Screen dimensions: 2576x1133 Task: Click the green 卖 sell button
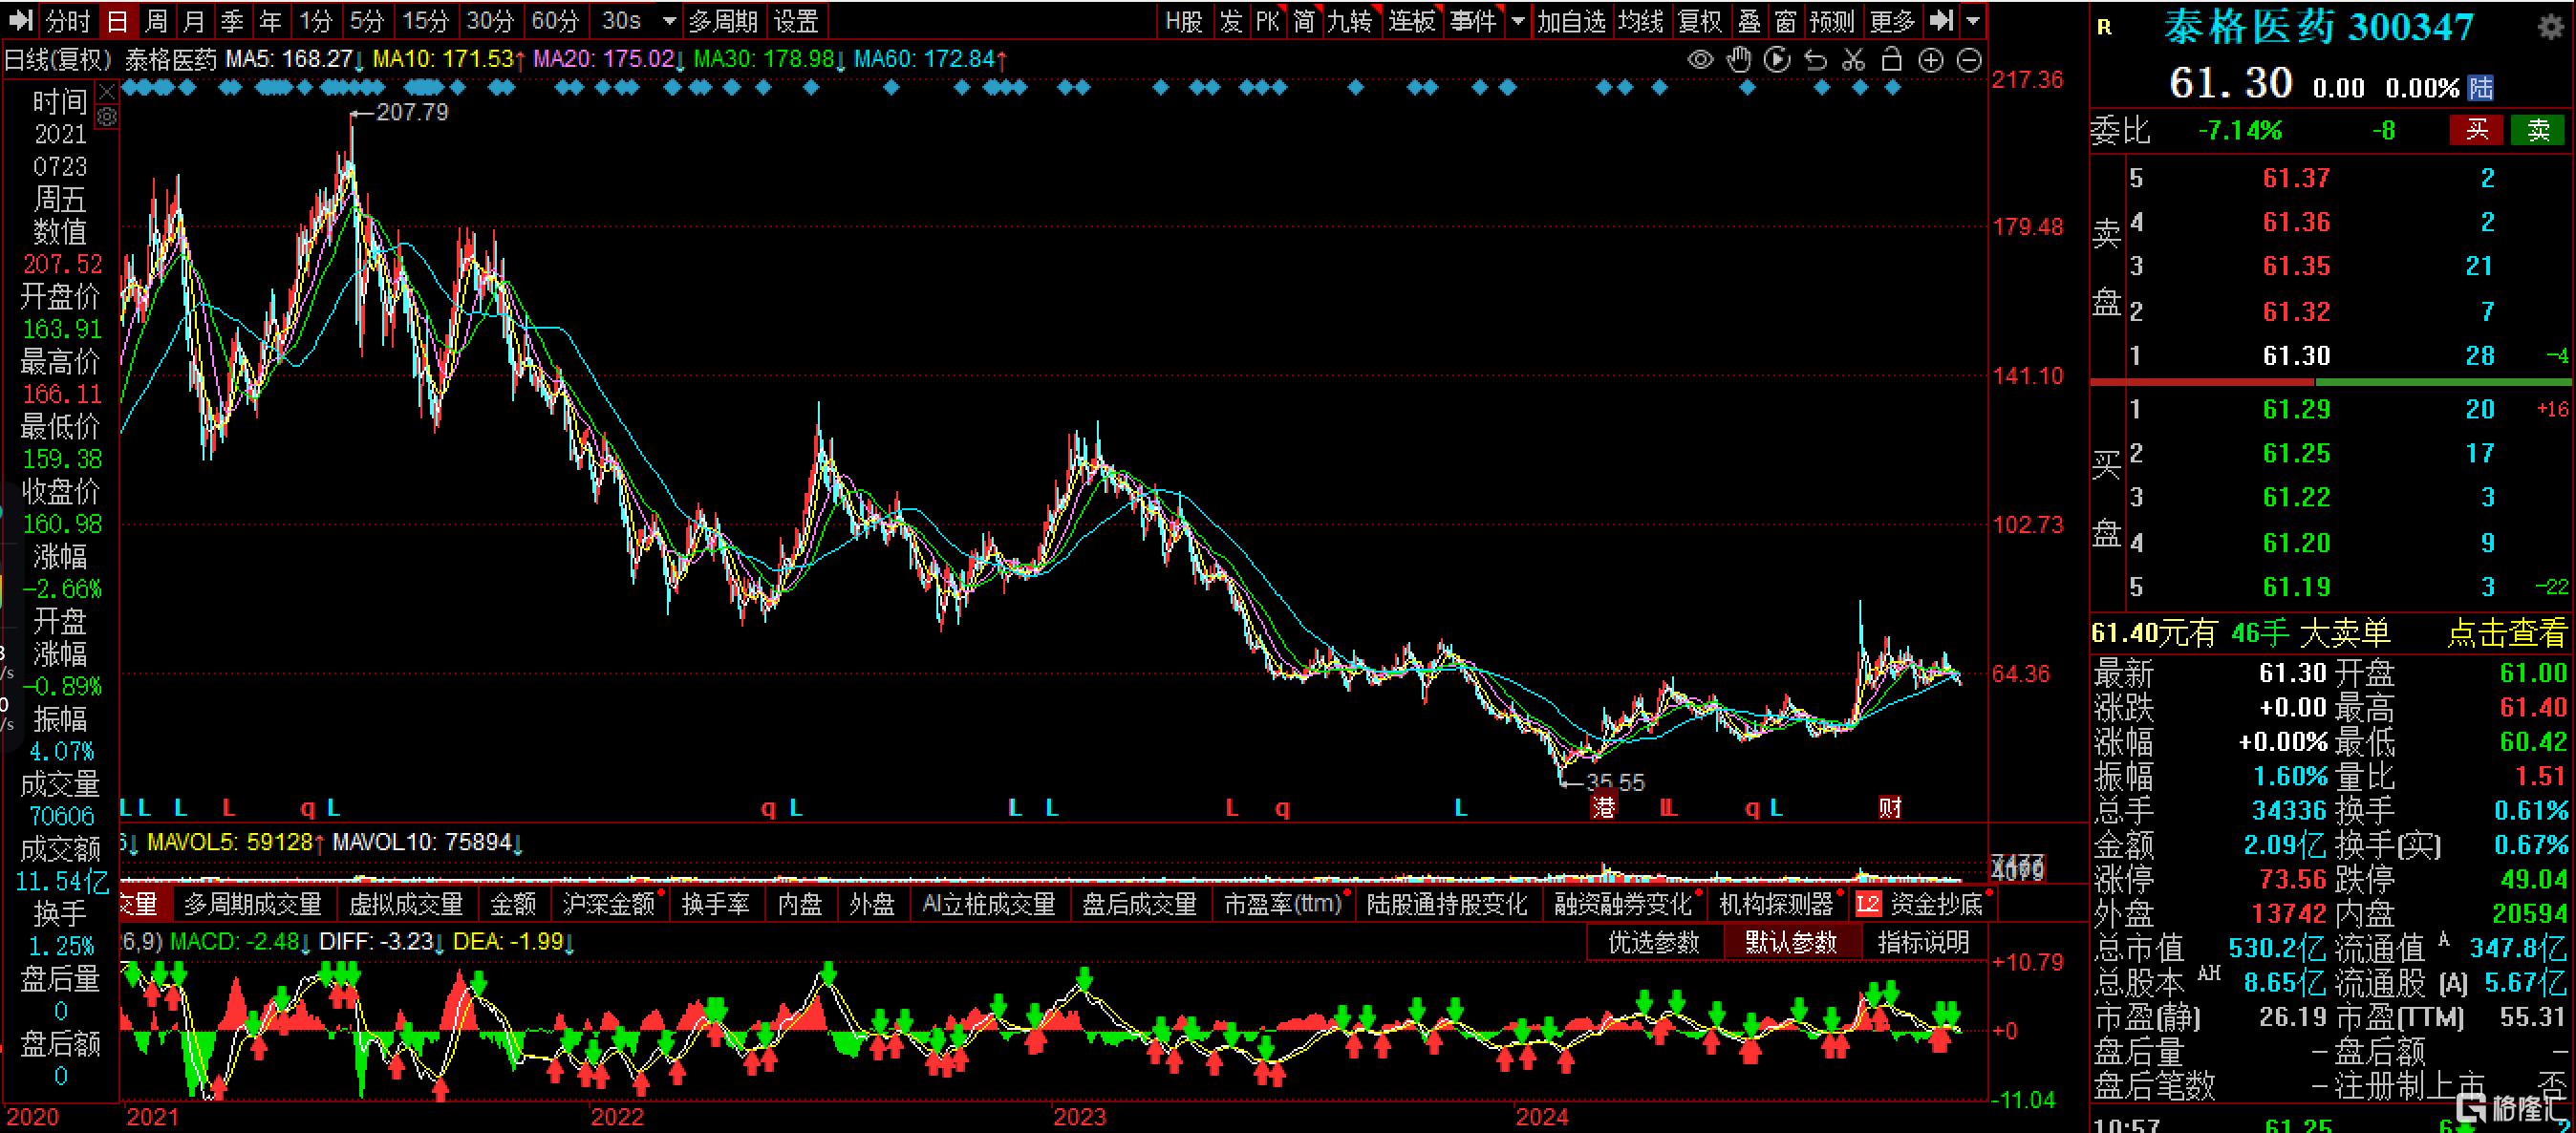coord(2538,130)
